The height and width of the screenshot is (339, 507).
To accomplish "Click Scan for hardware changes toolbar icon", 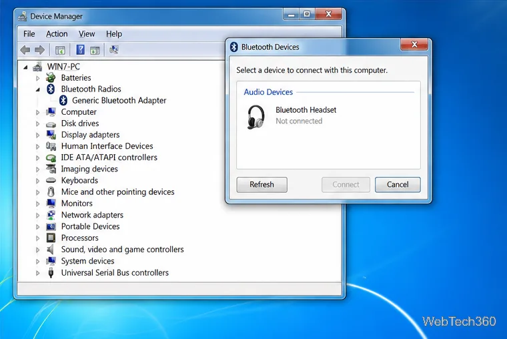I will click(x=114, y=50).
